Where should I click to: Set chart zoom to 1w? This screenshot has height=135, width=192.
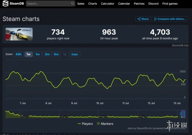pos(29,54)
